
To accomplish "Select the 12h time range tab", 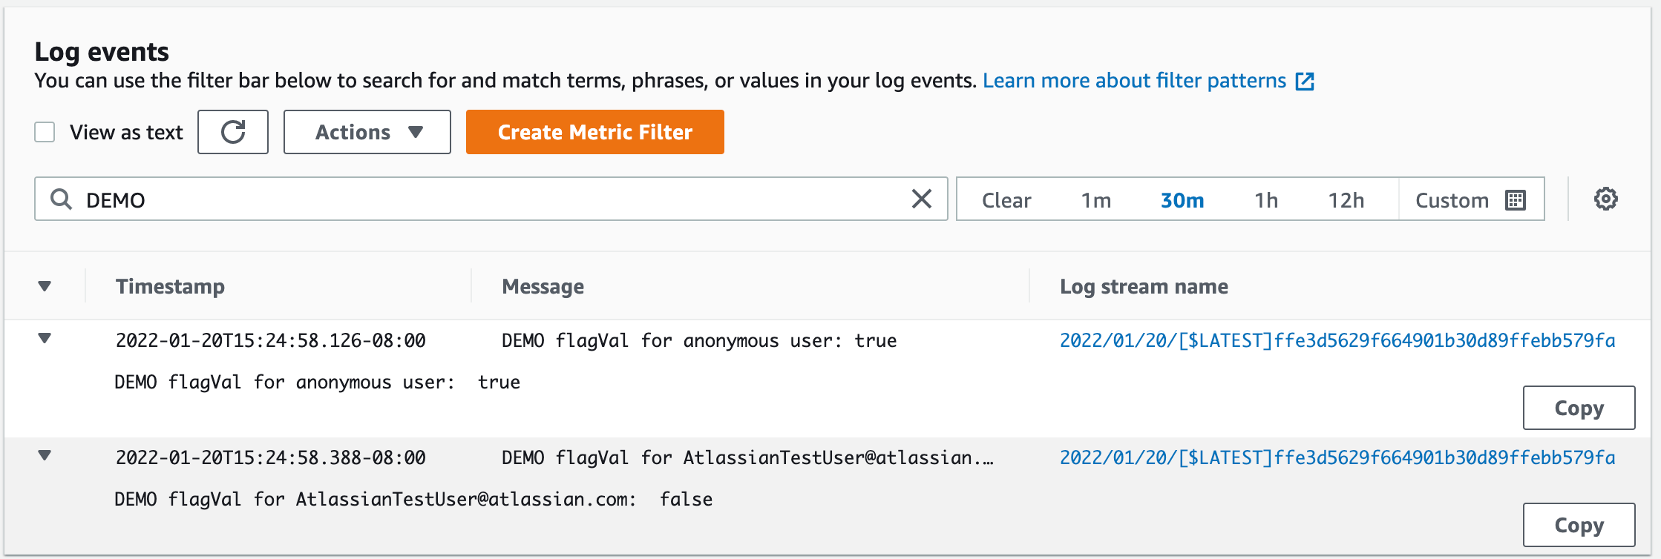I will click(1349, 199).
